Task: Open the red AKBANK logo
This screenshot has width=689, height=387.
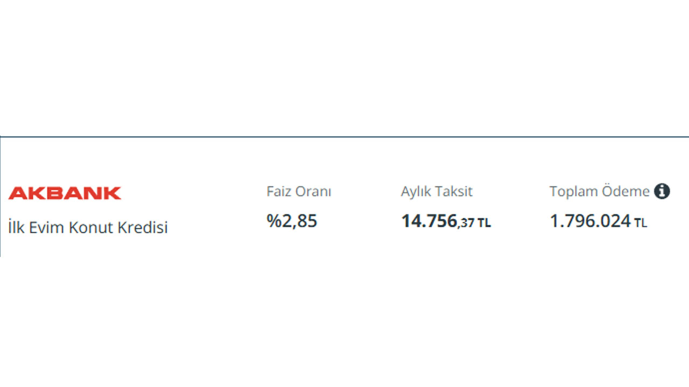Action: (65, 193)
